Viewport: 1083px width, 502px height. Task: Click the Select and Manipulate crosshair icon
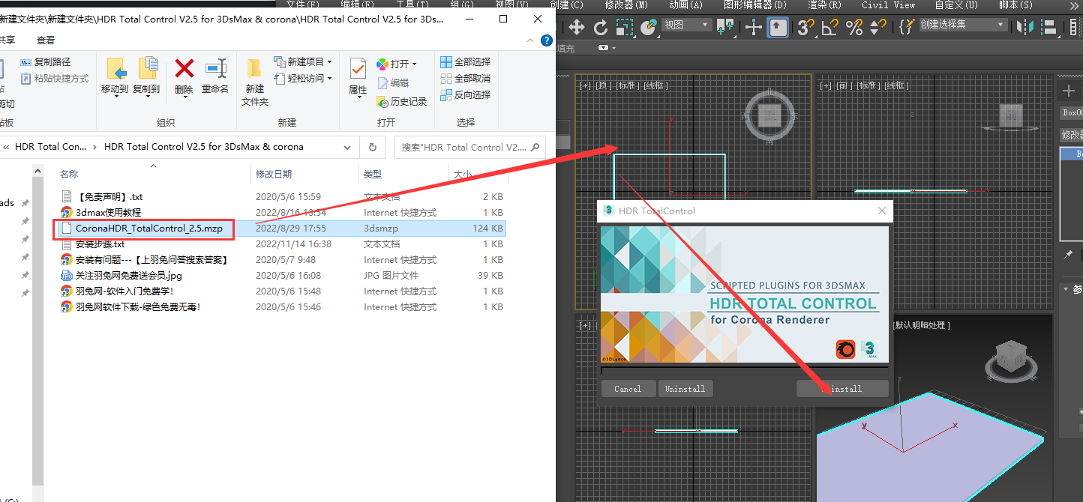(x=754, y=28)
